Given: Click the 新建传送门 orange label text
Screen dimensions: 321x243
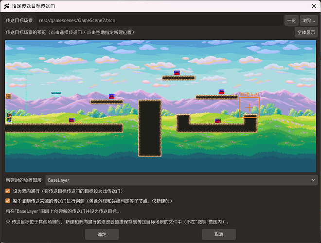Looking at the screenshot, I should point(251,94).
